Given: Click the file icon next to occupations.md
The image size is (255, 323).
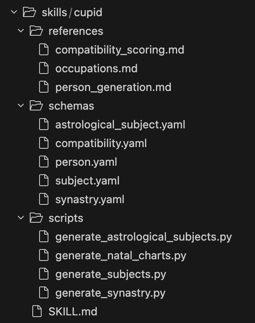Looking at the screenshot, I should [44, 68].
